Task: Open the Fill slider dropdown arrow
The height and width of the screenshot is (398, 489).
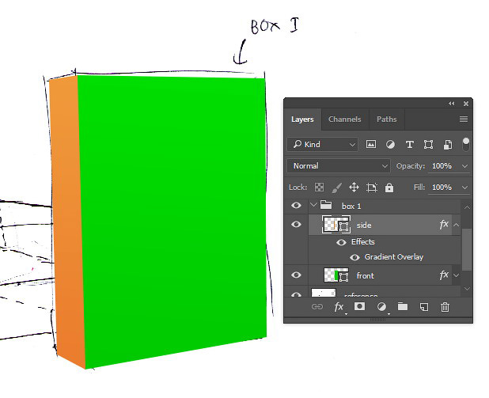Action: coord(464,188)
